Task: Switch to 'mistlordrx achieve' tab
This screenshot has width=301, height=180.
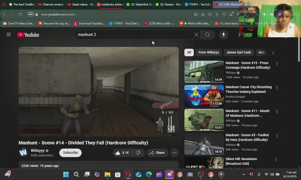Action: [x=110, y=4]
